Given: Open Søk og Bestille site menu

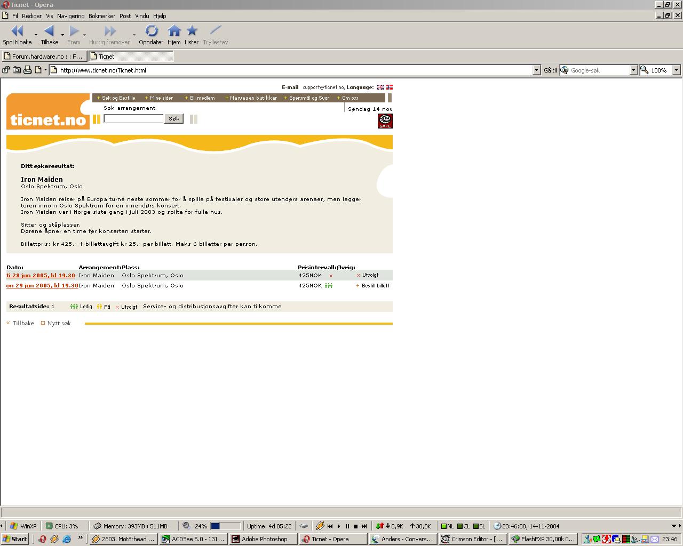Looking at the screenshot, I should [x=116, y=98].
